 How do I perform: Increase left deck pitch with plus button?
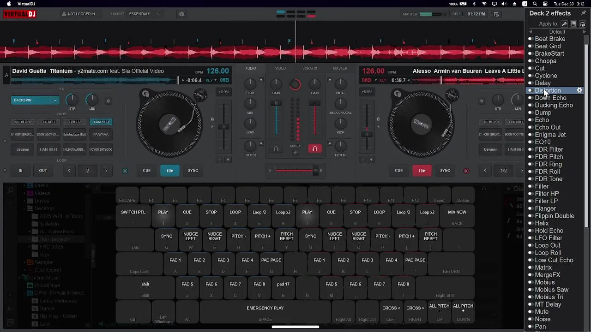point(228,160)
